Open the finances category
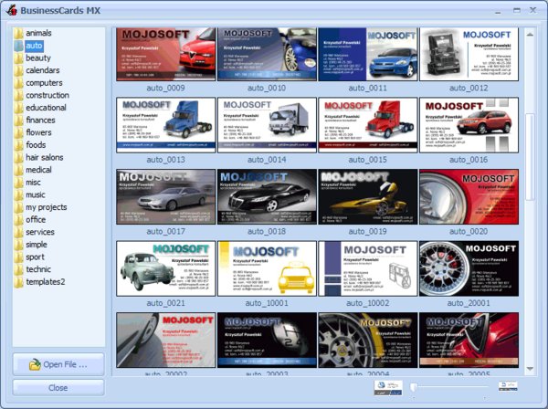Image resolution: width=548 pixels, height=409 pixels. click(40, 120)
